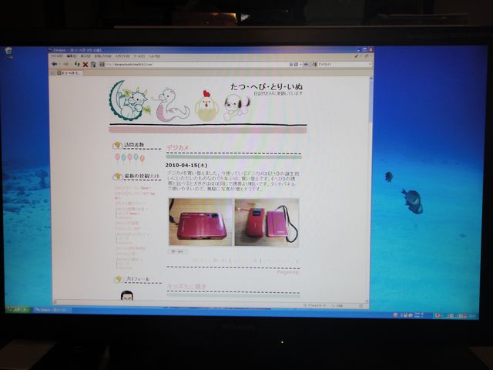
Task: Click the Reload page icon
Action: (76, 64)
